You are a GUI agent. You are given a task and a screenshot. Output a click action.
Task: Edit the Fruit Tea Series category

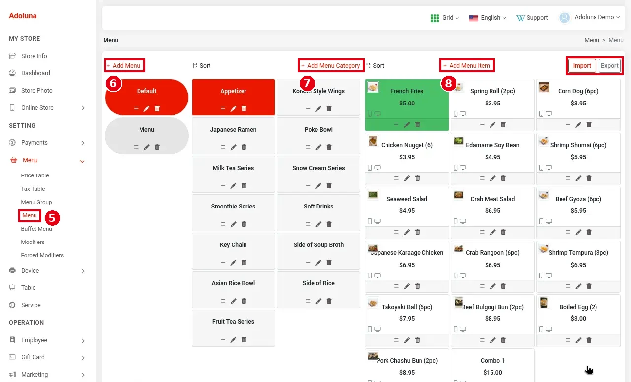[233, 340]
